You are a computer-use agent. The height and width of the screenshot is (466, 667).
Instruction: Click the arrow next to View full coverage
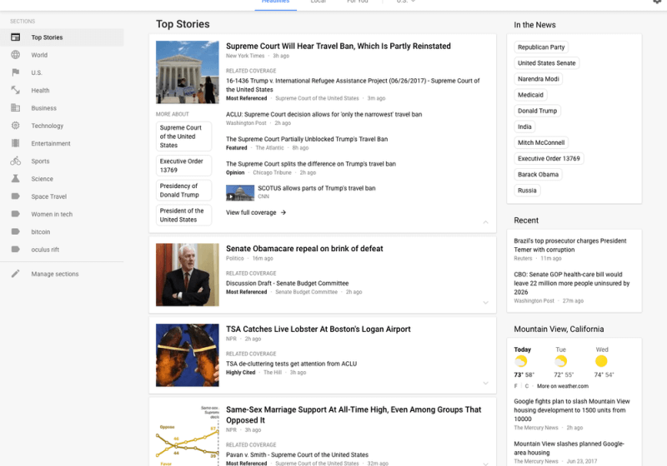point(283,213)
